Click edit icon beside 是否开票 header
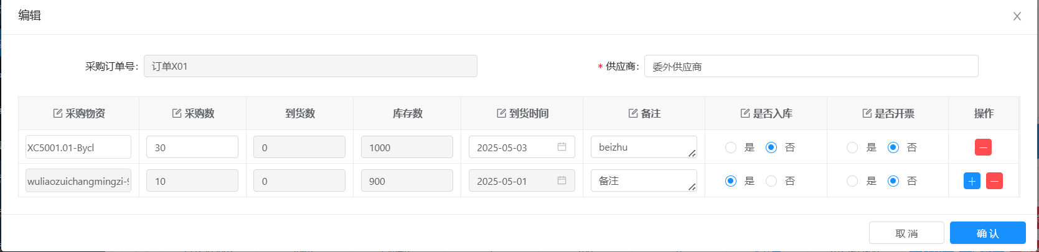This screenshot has height=252, width=1039. 867,113
